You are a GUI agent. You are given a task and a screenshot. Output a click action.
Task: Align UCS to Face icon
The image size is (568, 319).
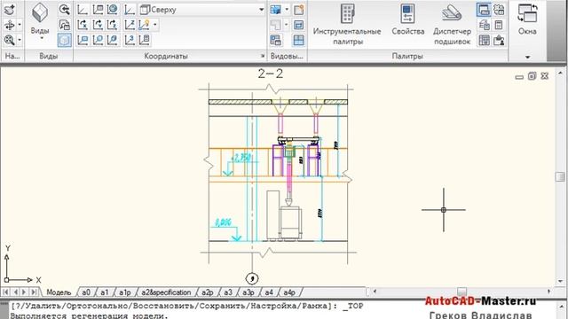[113, 40]
